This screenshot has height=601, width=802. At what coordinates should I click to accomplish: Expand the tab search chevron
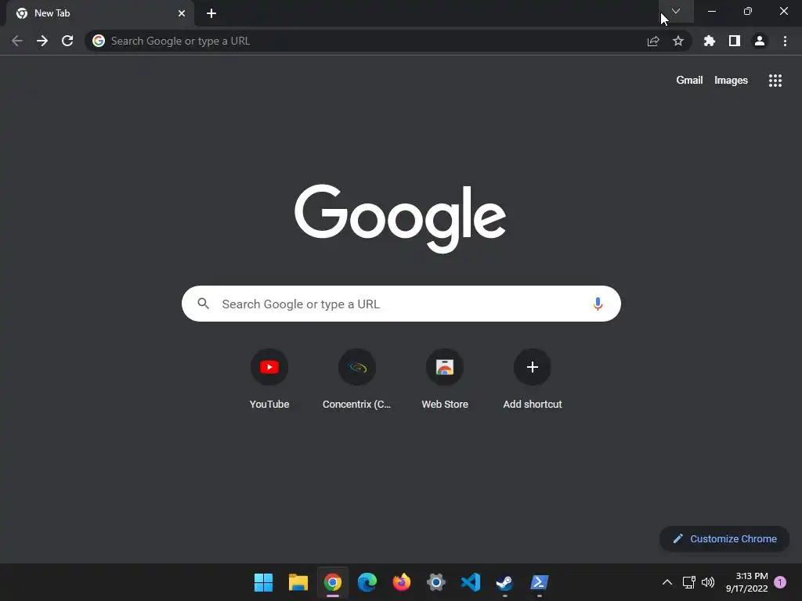tap(676, 11)
